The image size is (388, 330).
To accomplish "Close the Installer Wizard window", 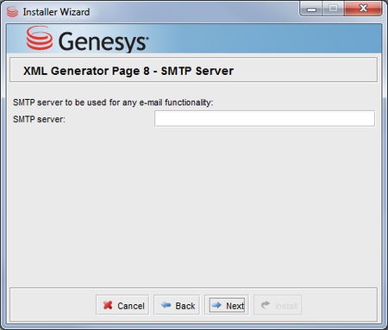I will coord(363,9).
